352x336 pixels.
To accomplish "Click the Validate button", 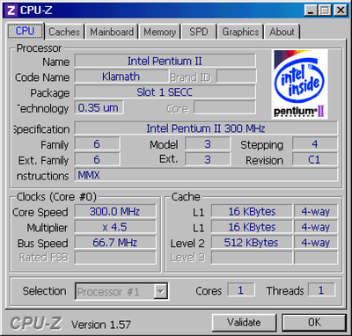I will 244,323.
